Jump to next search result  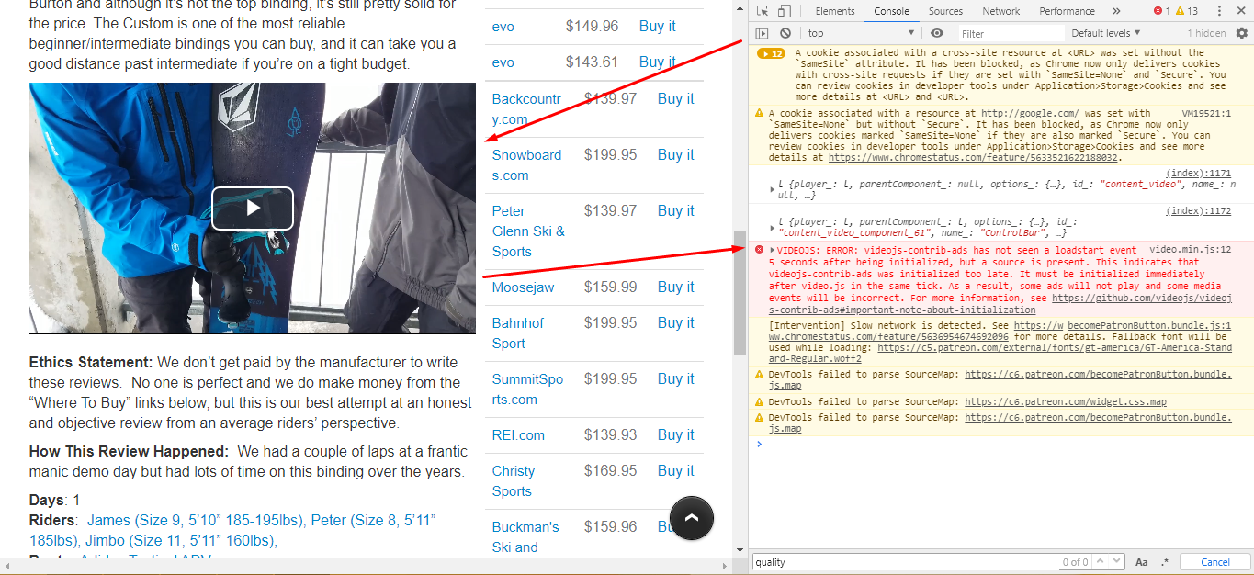click(1116, 562)
